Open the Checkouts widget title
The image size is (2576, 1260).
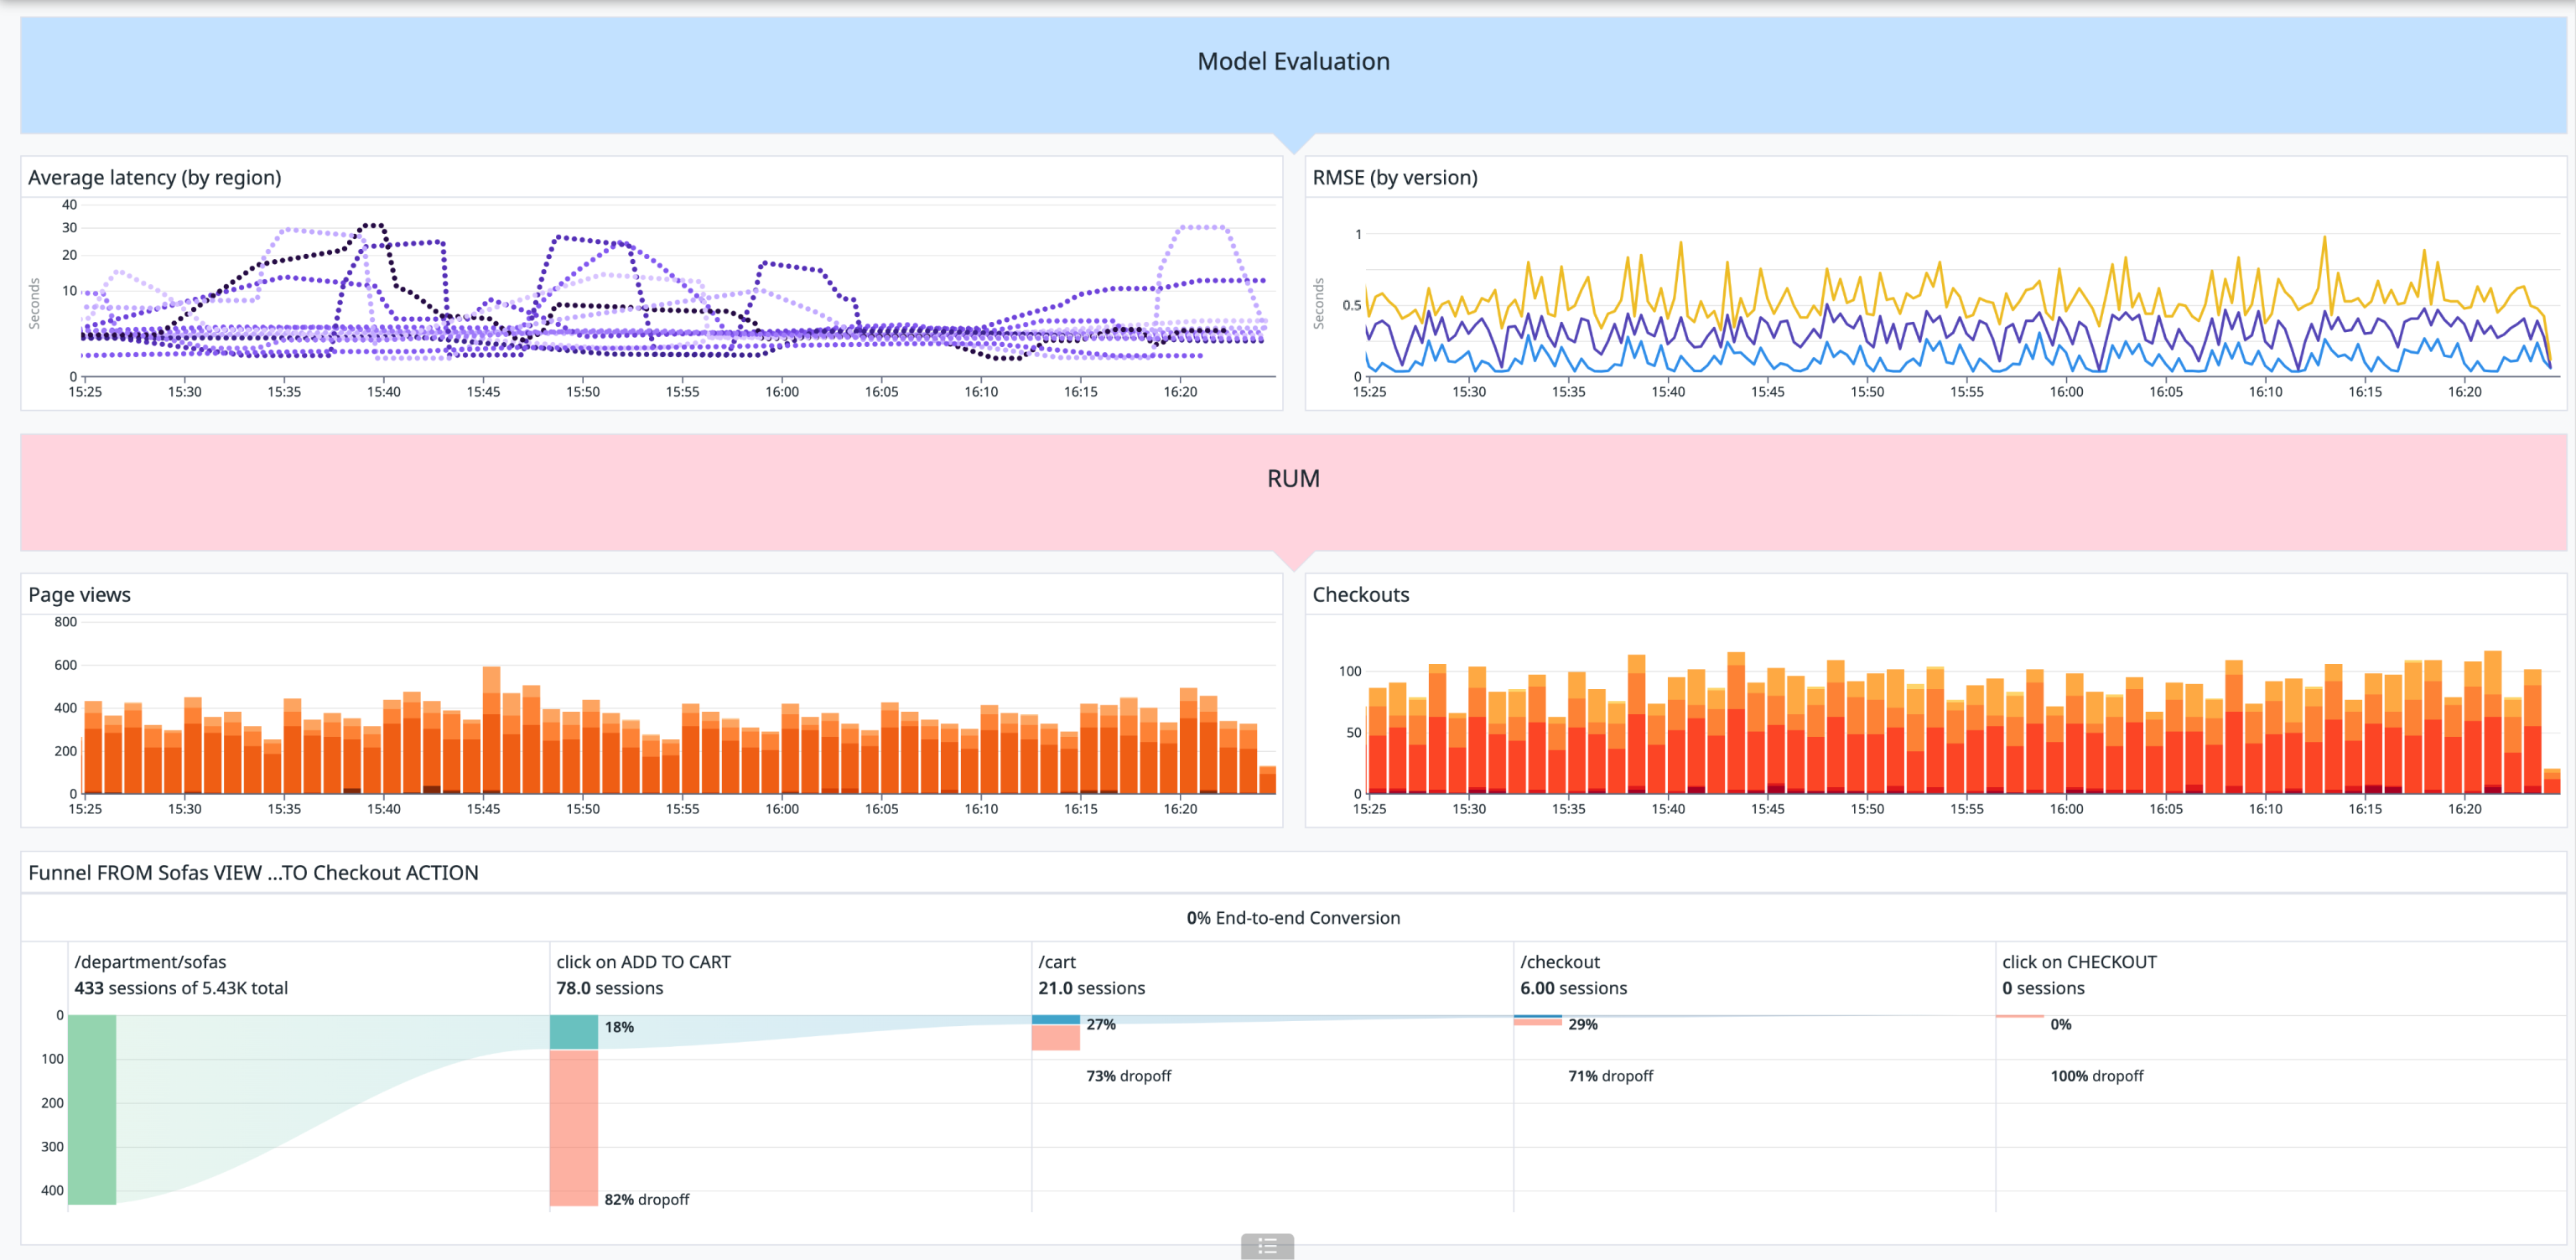click(x=1361, y=594)
